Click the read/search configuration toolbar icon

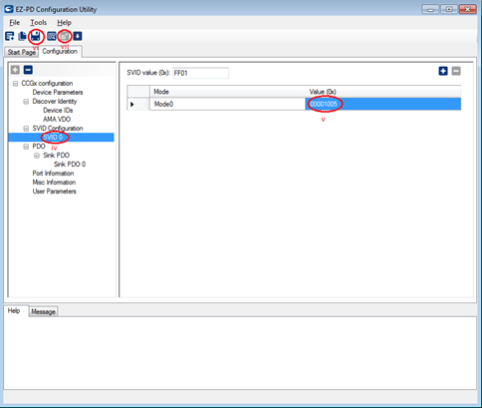51,36
